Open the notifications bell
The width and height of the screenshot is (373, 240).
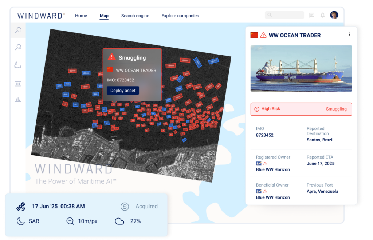(x=323, y=15)
